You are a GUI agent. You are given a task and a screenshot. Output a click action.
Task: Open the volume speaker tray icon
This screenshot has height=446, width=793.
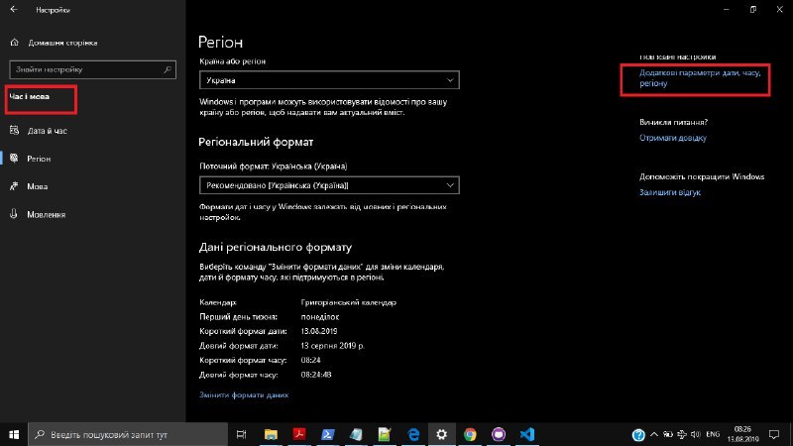(x=696, y=434)
